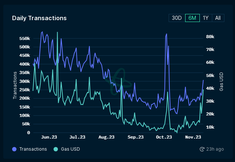Screen dimensions: 235x162
Task: Click the refresh clock icon
Action: [x=202, y=149]
